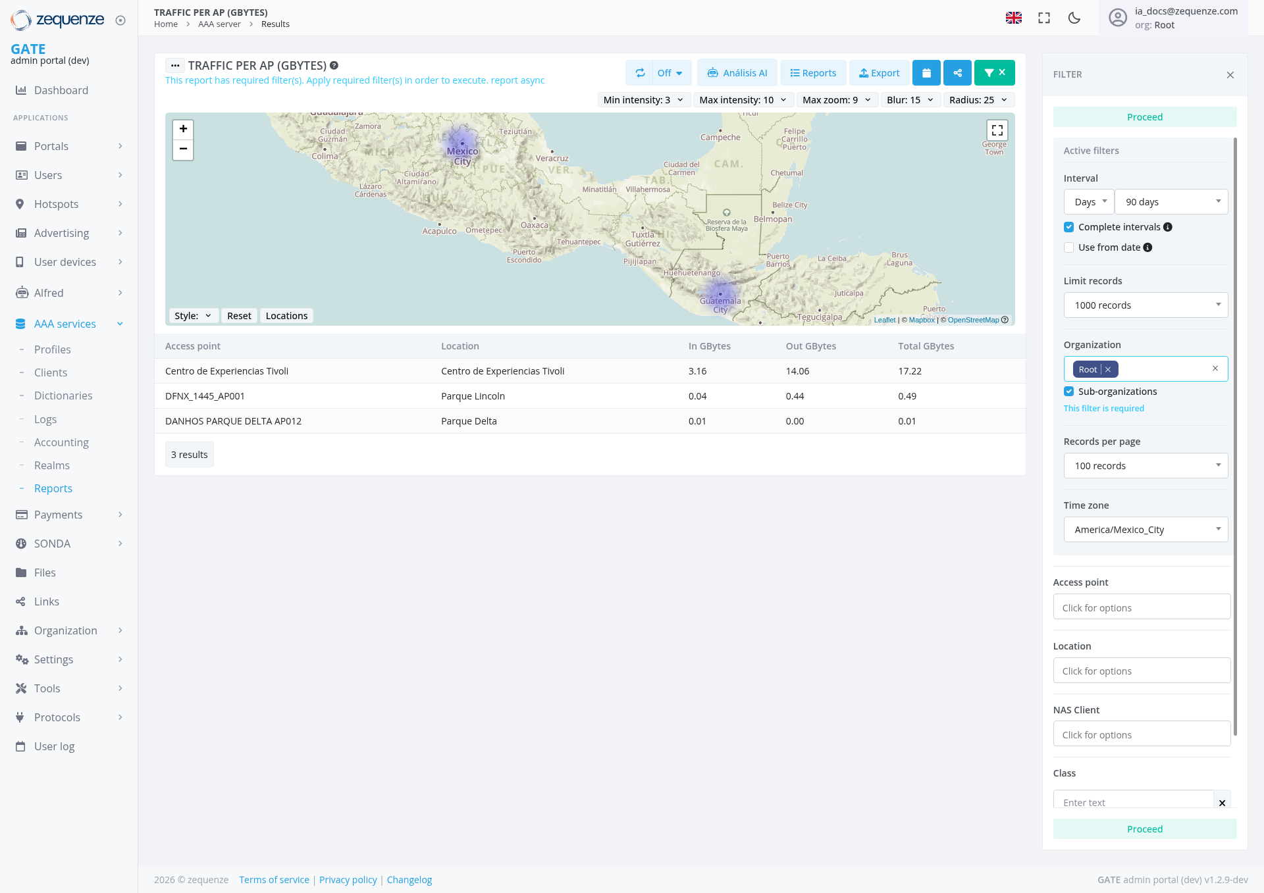Click map attribution help icon
Screen dimensions: 1264x893
1005,320
